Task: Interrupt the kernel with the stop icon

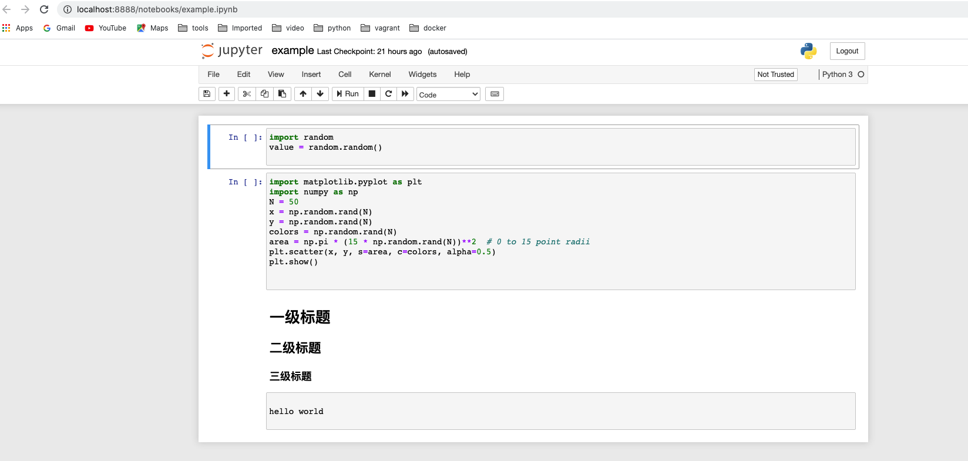Action: point(372,94)
